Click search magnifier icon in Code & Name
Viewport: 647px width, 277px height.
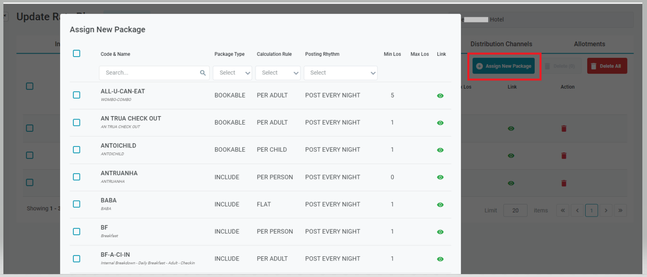click(203, 73)
